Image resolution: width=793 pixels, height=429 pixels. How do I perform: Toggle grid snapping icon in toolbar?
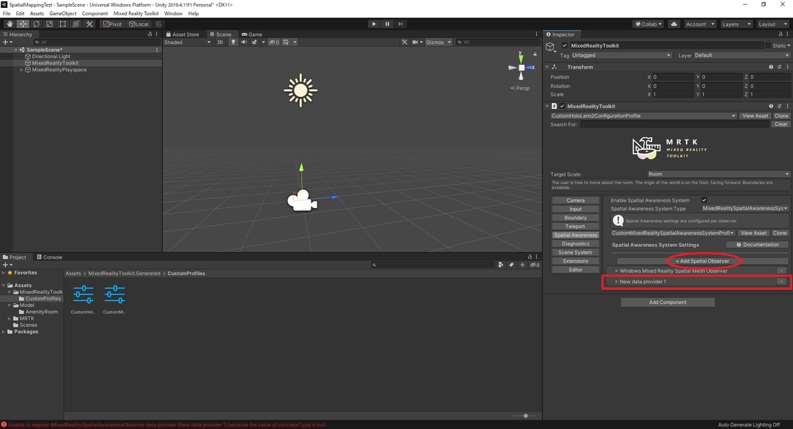[159, 24]
